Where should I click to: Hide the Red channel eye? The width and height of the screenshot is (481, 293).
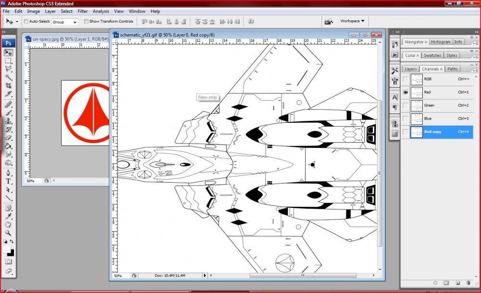click(405, 92)
